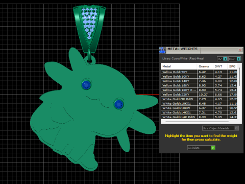This screenshot has width=245, height=184.
Task: Click the 4.13 DWT cell
Action: tap(218, 72)
